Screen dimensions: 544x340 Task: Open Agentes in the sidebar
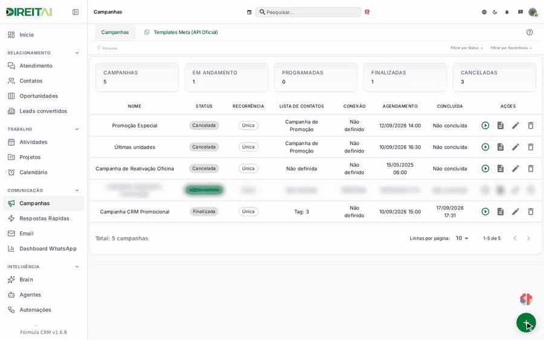[x=44, y=295]
